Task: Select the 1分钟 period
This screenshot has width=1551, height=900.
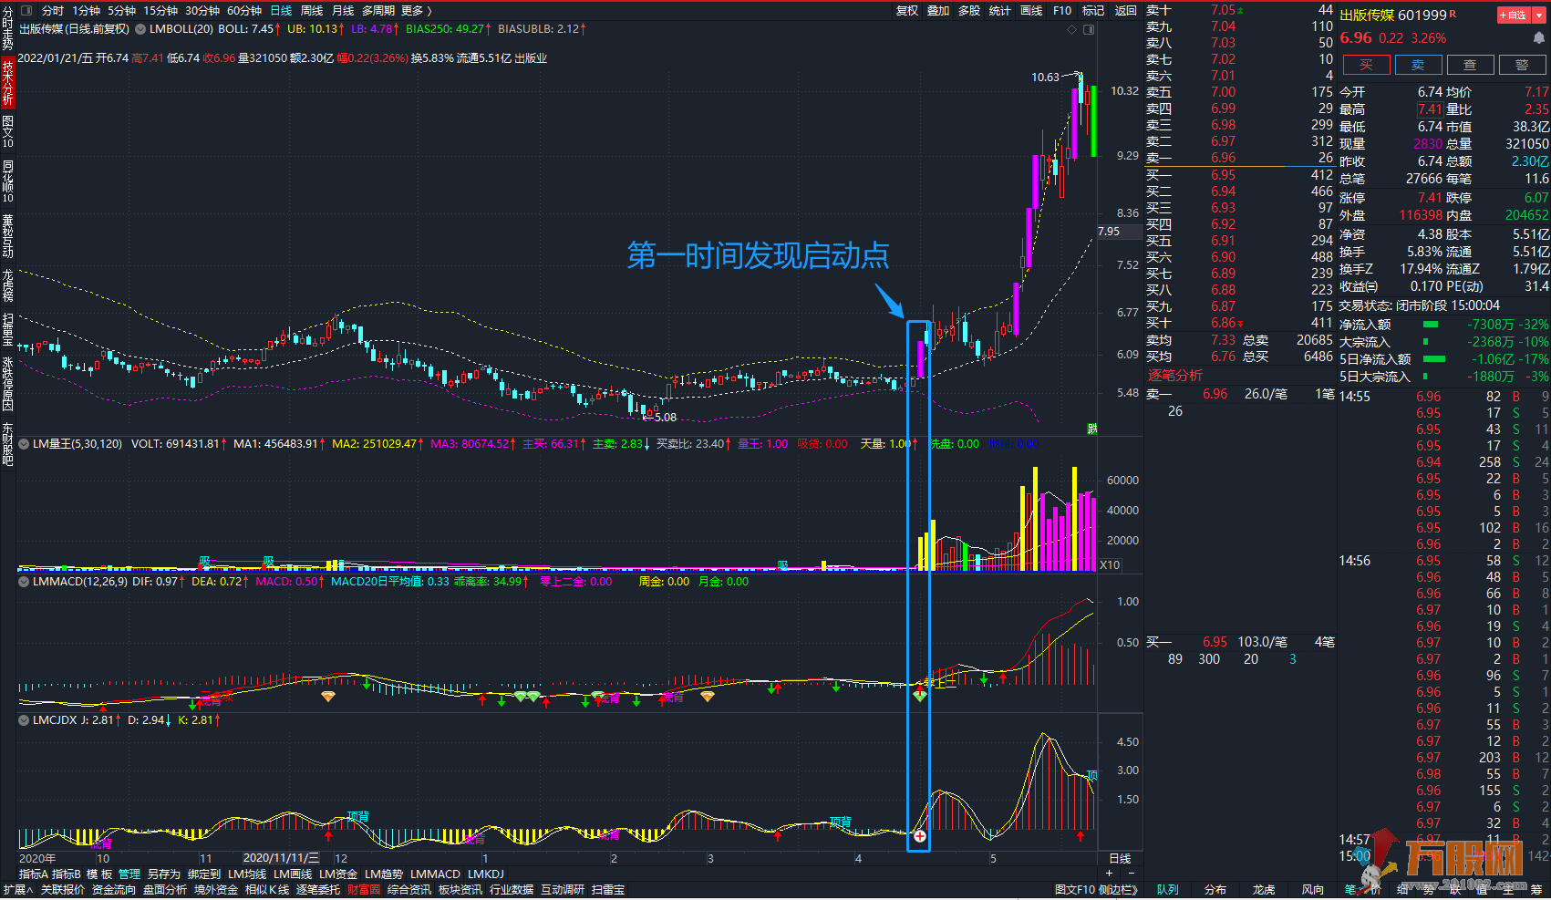Action: tap(87, 11)
